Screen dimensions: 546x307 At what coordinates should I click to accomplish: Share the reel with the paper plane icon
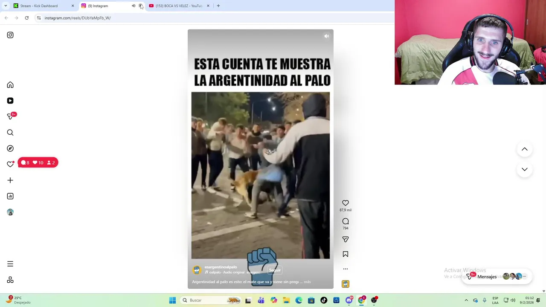coord(346,240)
